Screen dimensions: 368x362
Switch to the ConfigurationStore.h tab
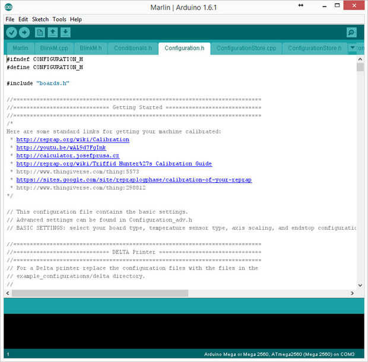pyautogui.click(x=315, y=48)
